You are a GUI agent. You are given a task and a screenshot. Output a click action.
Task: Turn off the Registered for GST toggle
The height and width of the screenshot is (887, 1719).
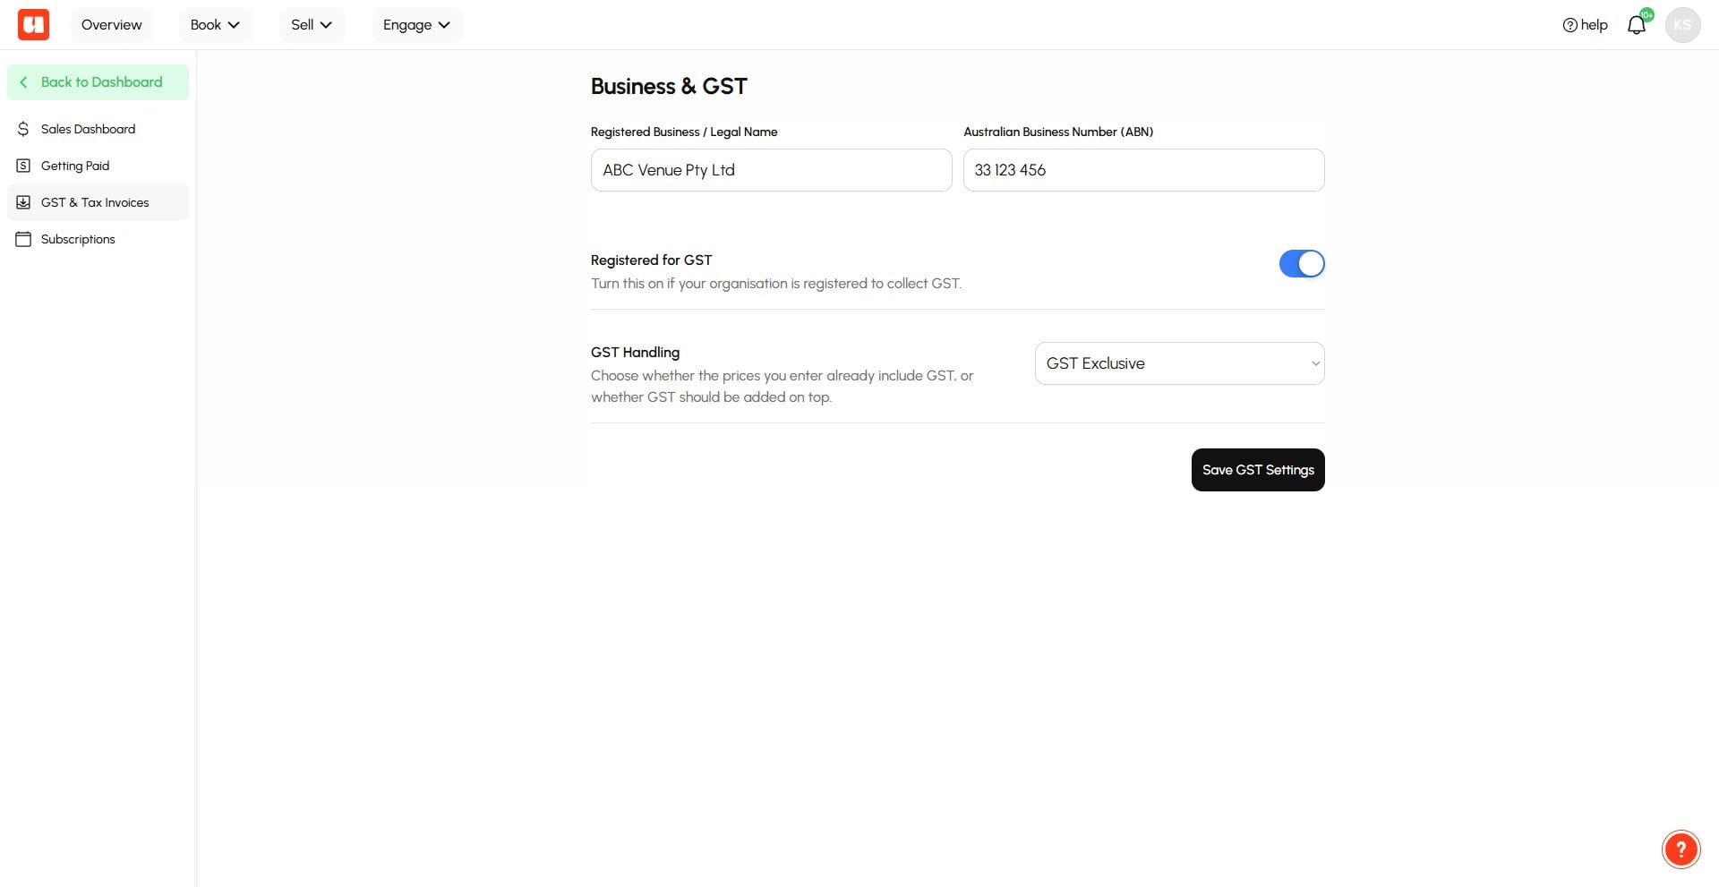pyautogui.click(x=1302, y=264)
